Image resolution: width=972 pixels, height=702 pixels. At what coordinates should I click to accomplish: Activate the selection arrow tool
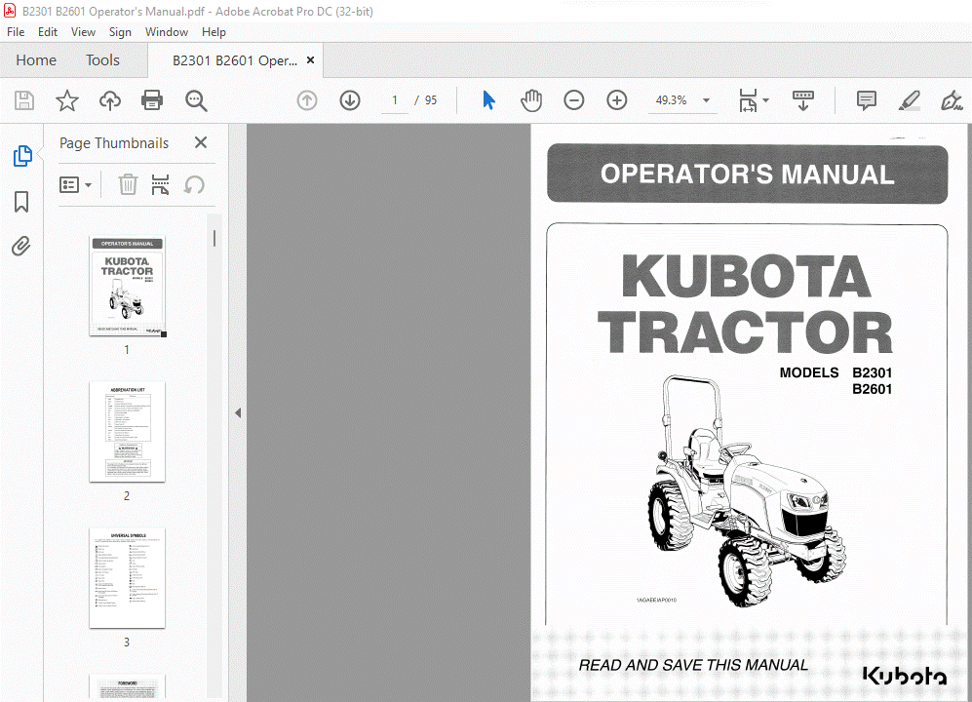(488, 100)
